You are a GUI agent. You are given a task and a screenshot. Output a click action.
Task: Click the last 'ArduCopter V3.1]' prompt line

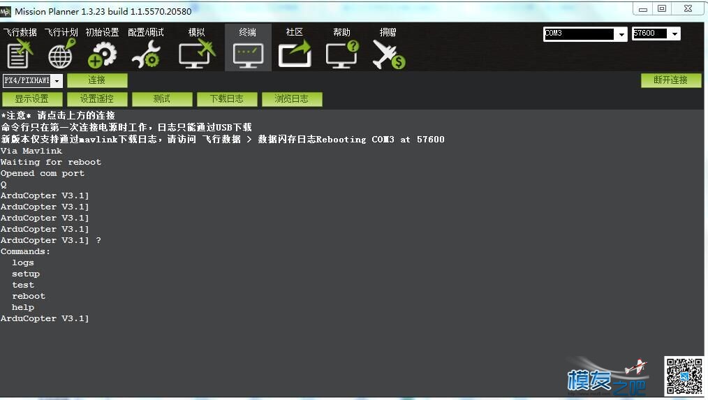click(45, 318)
